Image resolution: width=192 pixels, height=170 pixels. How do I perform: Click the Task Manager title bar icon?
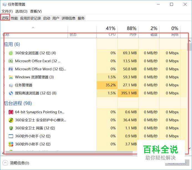pyautogui.click(x=4, y=4)
